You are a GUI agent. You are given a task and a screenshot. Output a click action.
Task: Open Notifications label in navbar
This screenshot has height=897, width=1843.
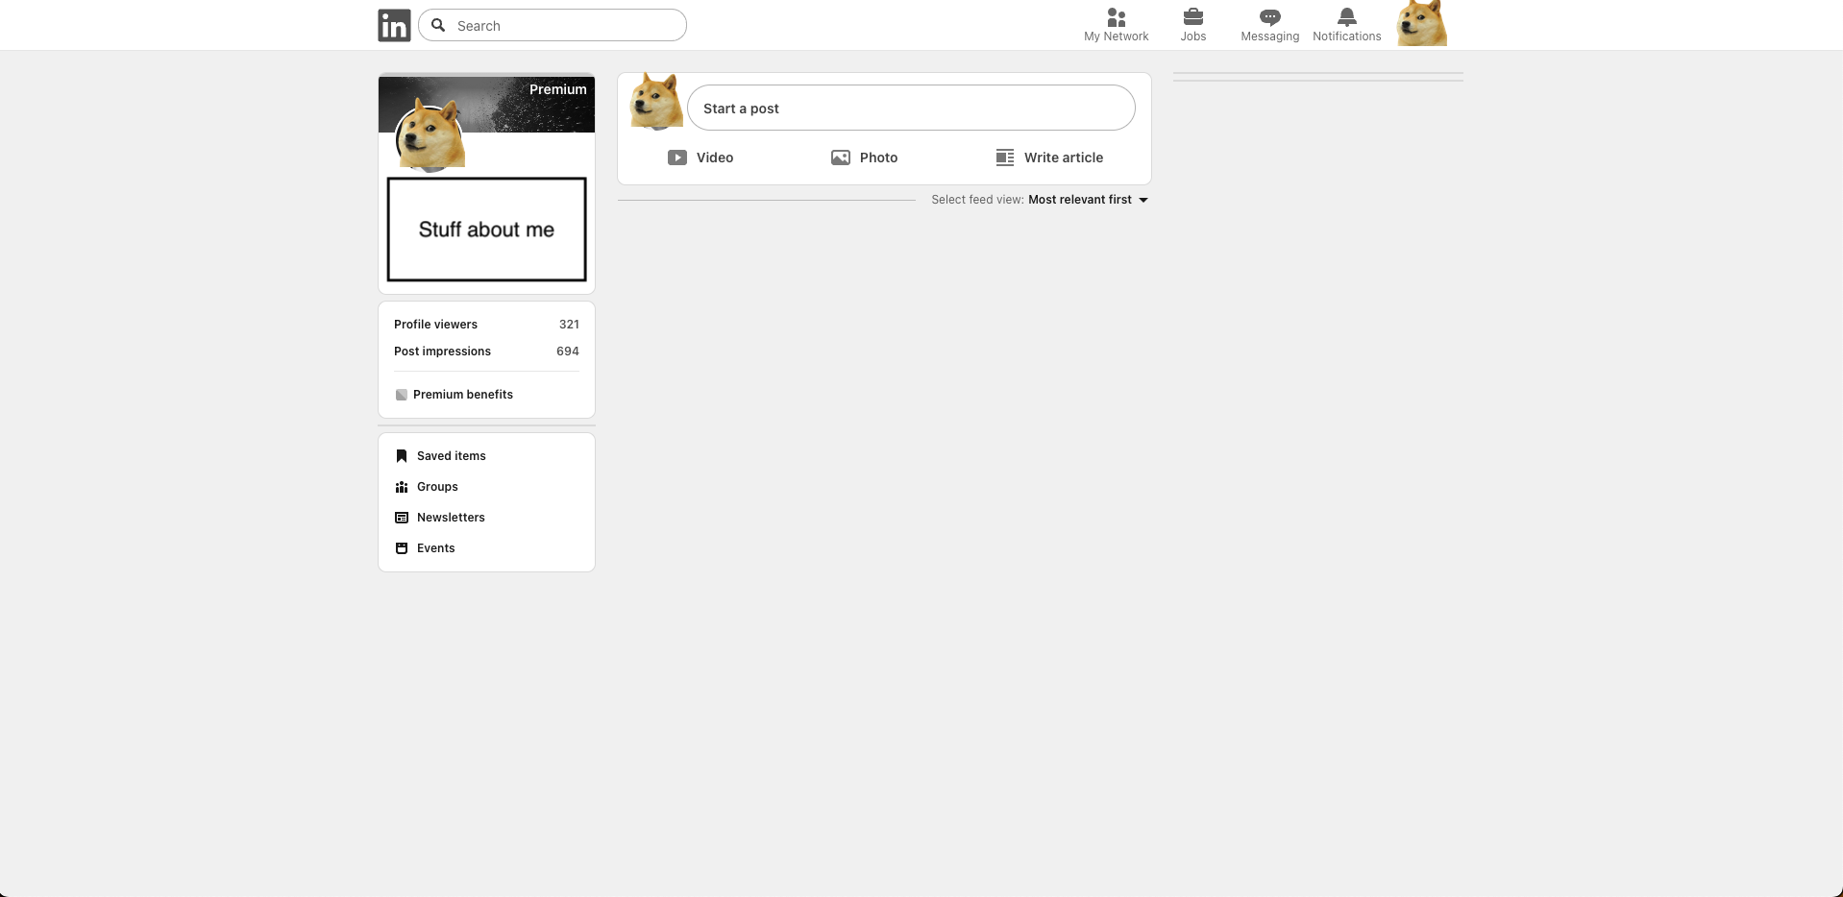pos(1346,36)
